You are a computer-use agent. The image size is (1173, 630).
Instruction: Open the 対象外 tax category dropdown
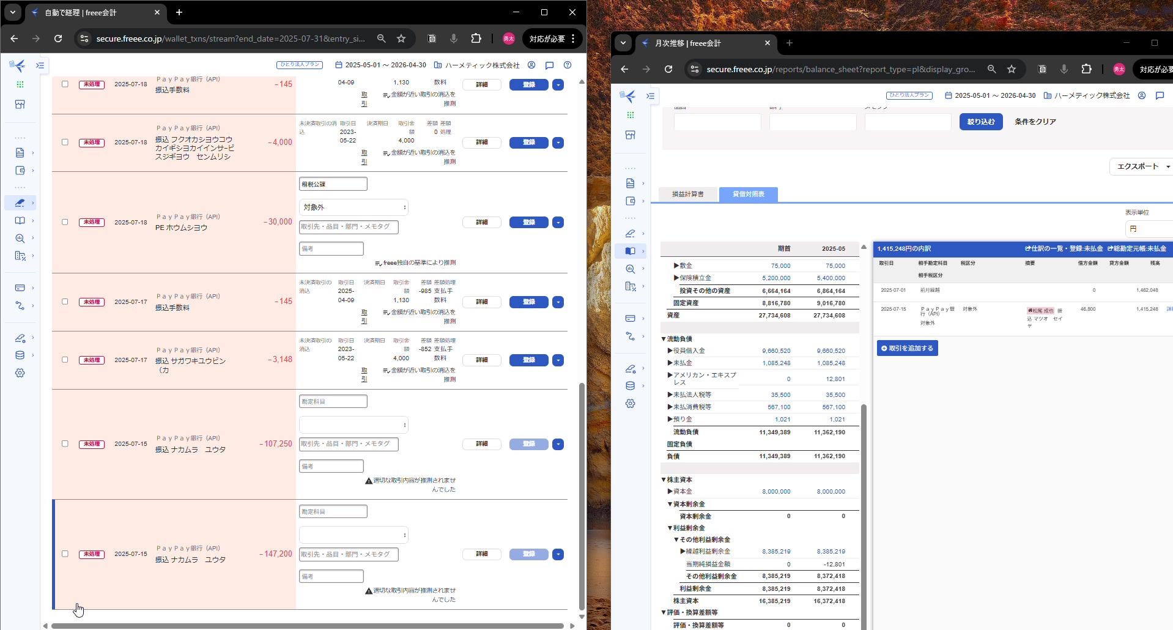coord(353,207)
